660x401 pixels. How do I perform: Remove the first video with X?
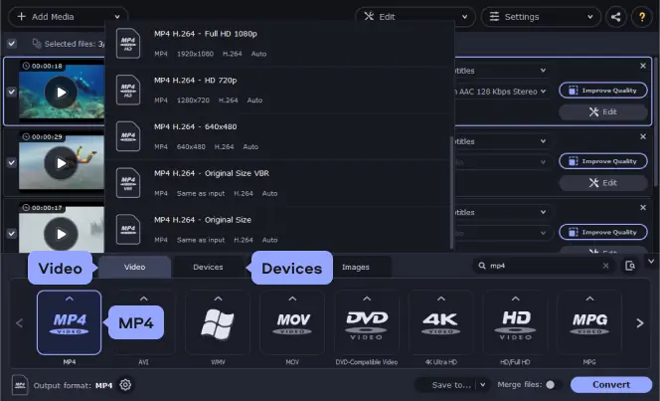pos(643,66)
